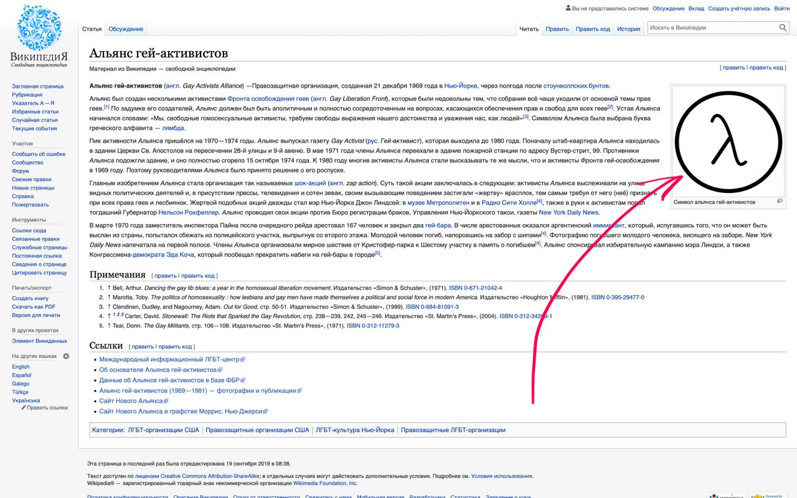Open Фронта освобождения геев link

(x=268, y=98)
